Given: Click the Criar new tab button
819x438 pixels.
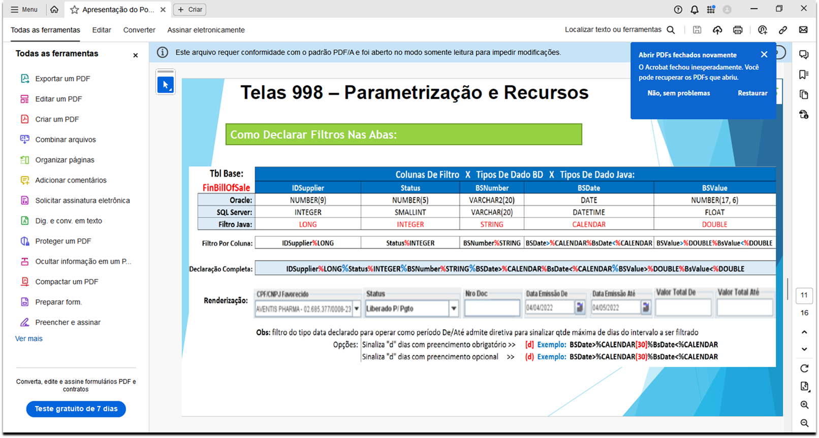Looking at the screenshot, I should (191, 10).
